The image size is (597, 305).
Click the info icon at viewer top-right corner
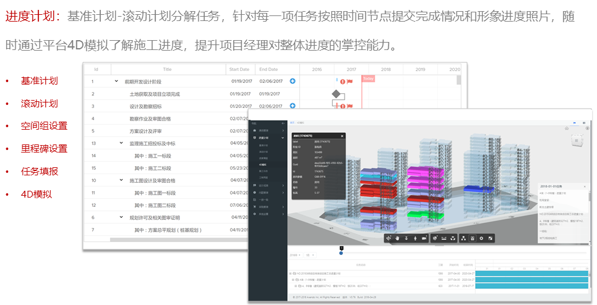588,128
